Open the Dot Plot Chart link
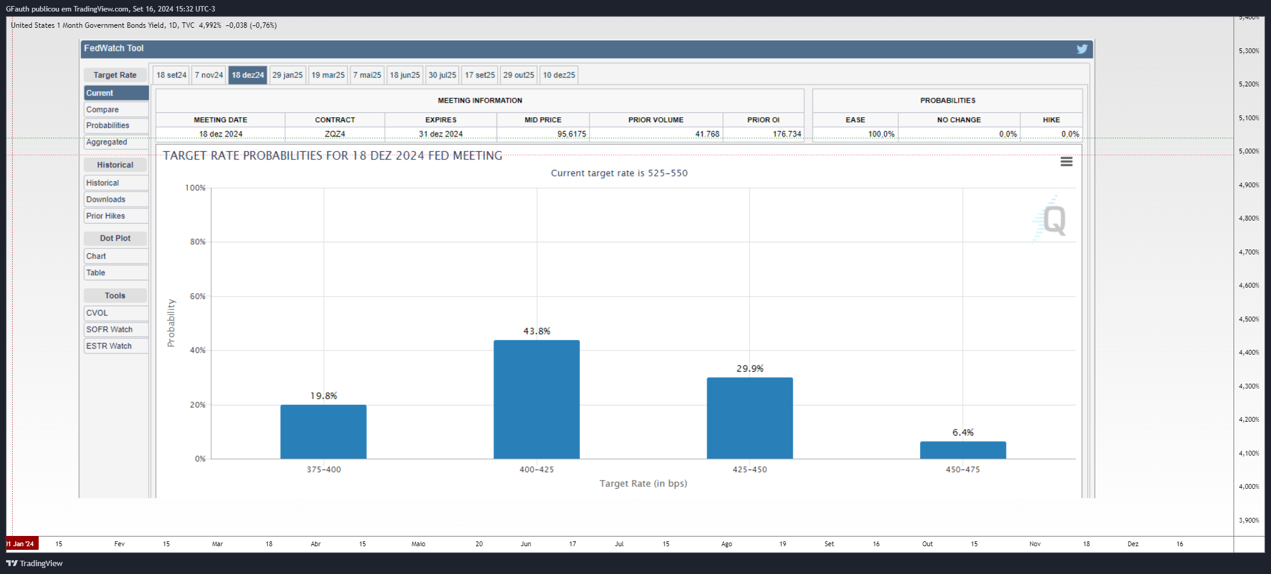The image size is (1271, 574). pyautogui.click(x=116, y=256)
